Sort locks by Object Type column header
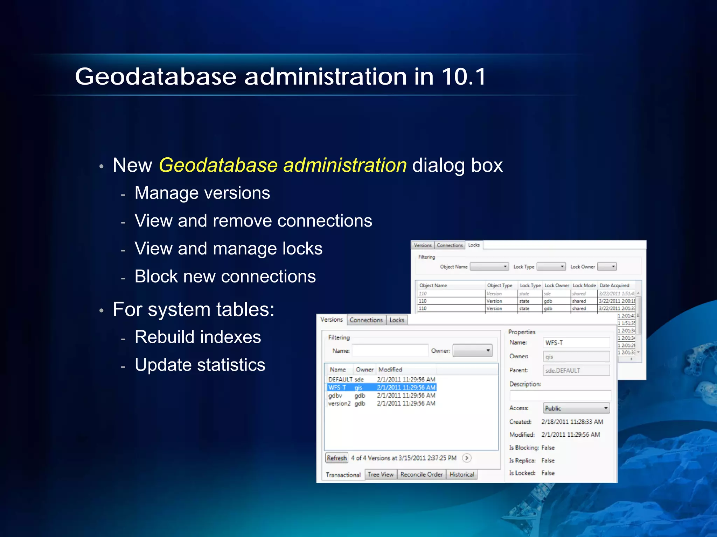717x537 pixels. [x=501, y=285]
